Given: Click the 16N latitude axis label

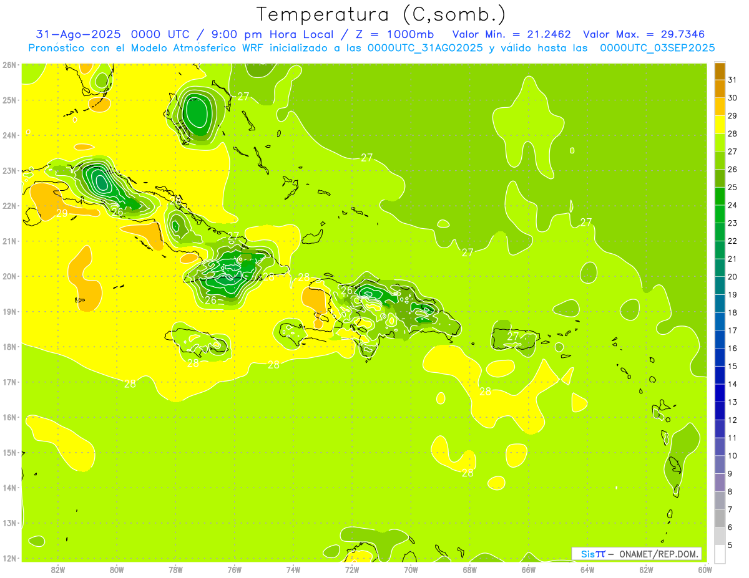Looking at the screenshot, I should tap(9, 417).
